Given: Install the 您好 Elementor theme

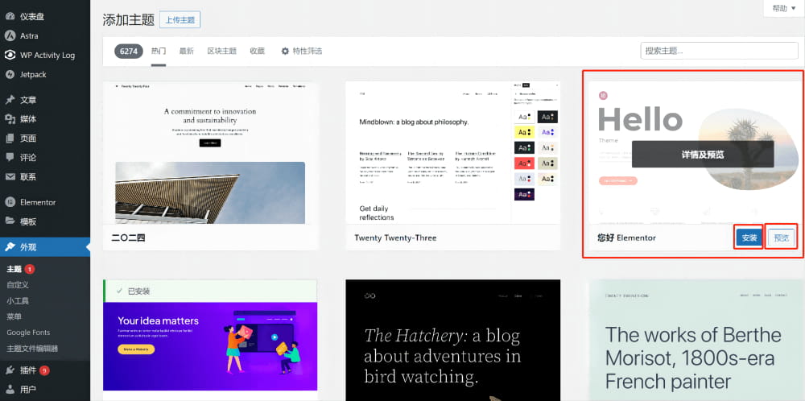Looking at the screenshot, I should 749,238.
